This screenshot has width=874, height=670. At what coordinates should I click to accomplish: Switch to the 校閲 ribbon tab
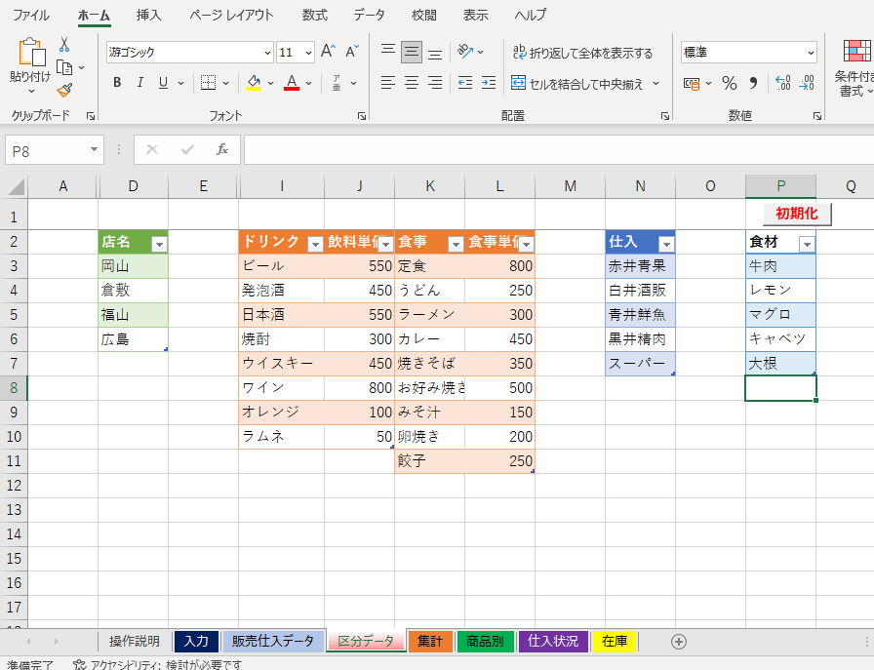click(x=424, y=15)
